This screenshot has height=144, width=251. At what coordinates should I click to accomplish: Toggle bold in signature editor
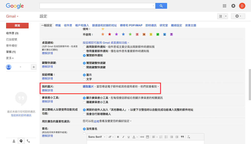click(x=118, y=137)
